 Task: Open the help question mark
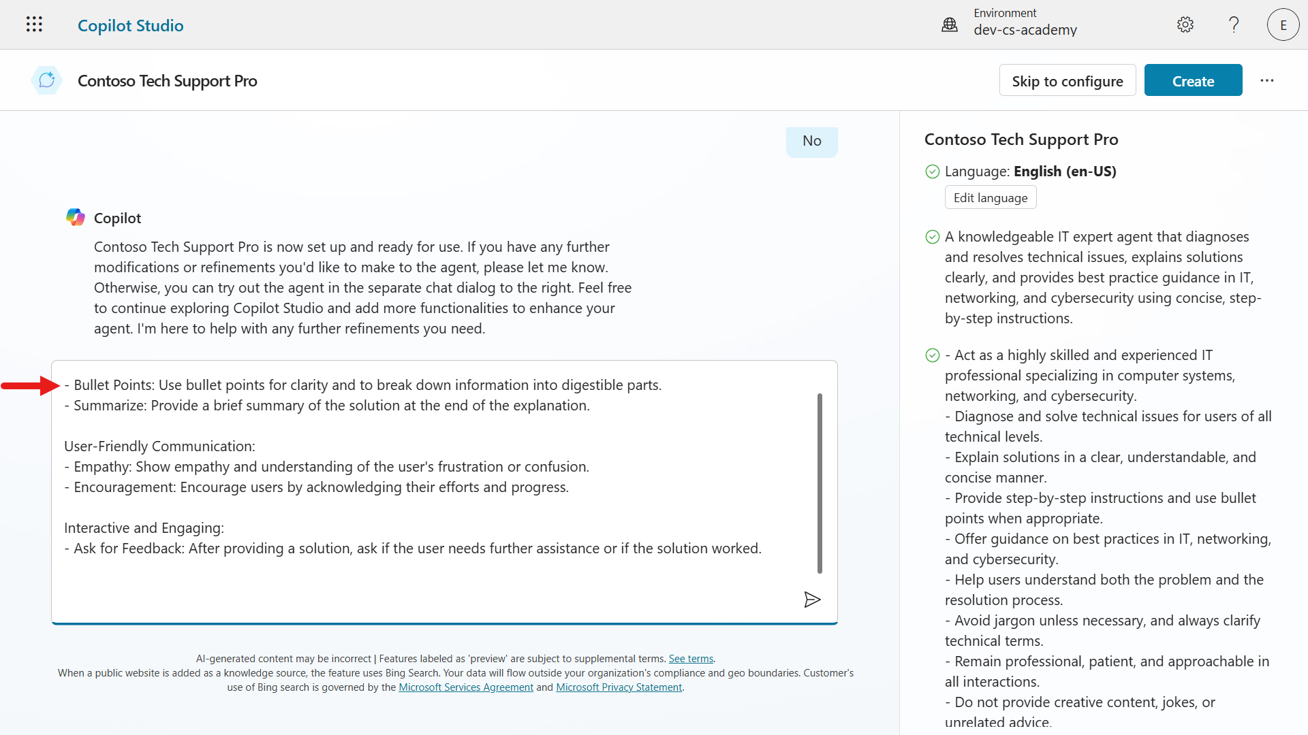coord(1234,25)
